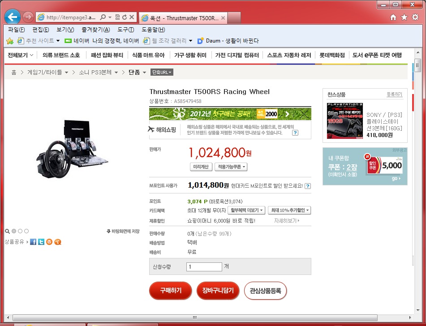
Task: Open the browser home icon
Action: click(393, 17)
